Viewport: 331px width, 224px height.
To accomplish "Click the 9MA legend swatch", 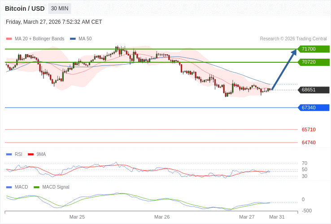I will 31,155.
